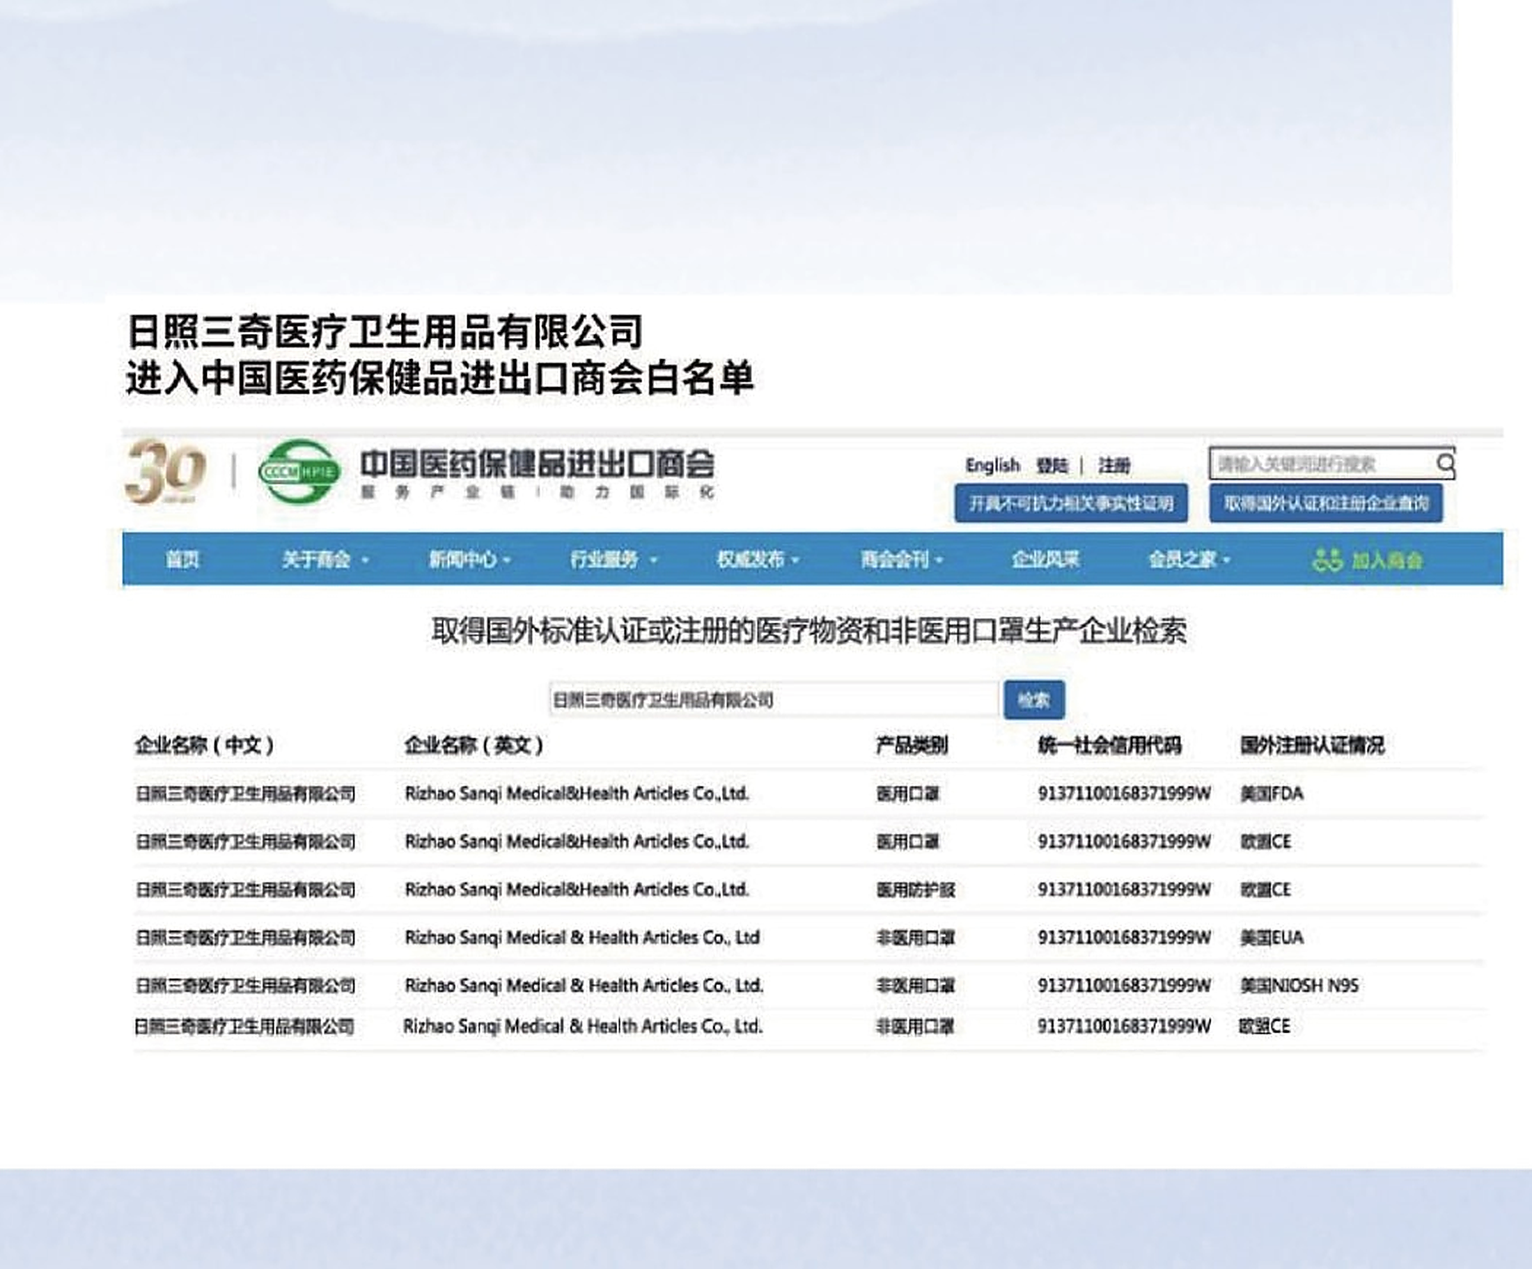
Task: Click the 国外注册认证情况 column header
Action: pos(1312,745)
